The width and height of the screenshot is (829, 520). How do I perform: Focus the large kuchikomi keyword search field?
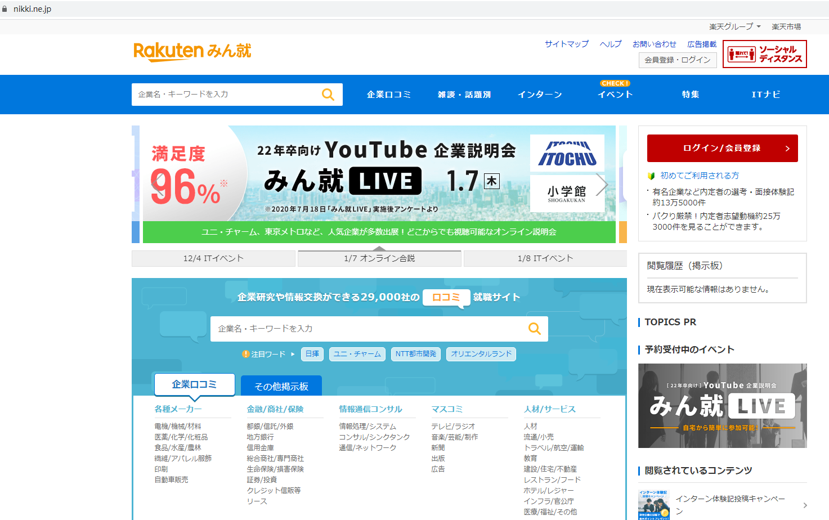(369, 329)
